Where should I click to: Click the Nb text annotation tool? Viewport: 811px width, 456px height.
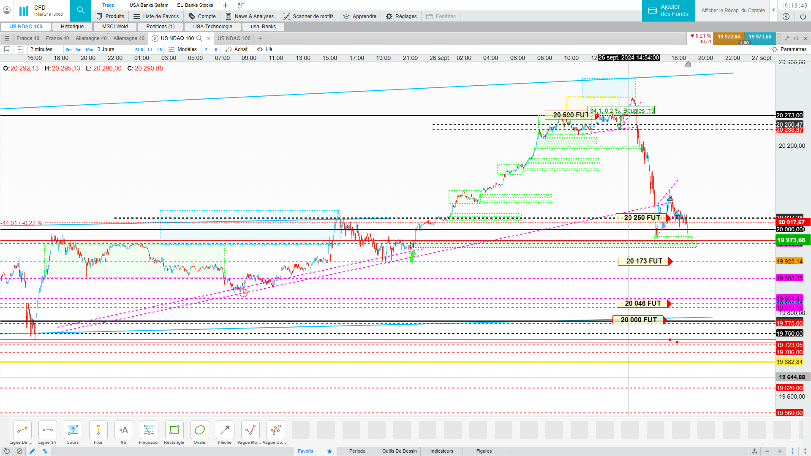click(123, 430)
